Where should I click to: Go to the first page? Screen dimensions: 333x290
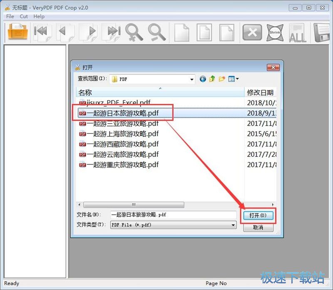pos(42,33)
